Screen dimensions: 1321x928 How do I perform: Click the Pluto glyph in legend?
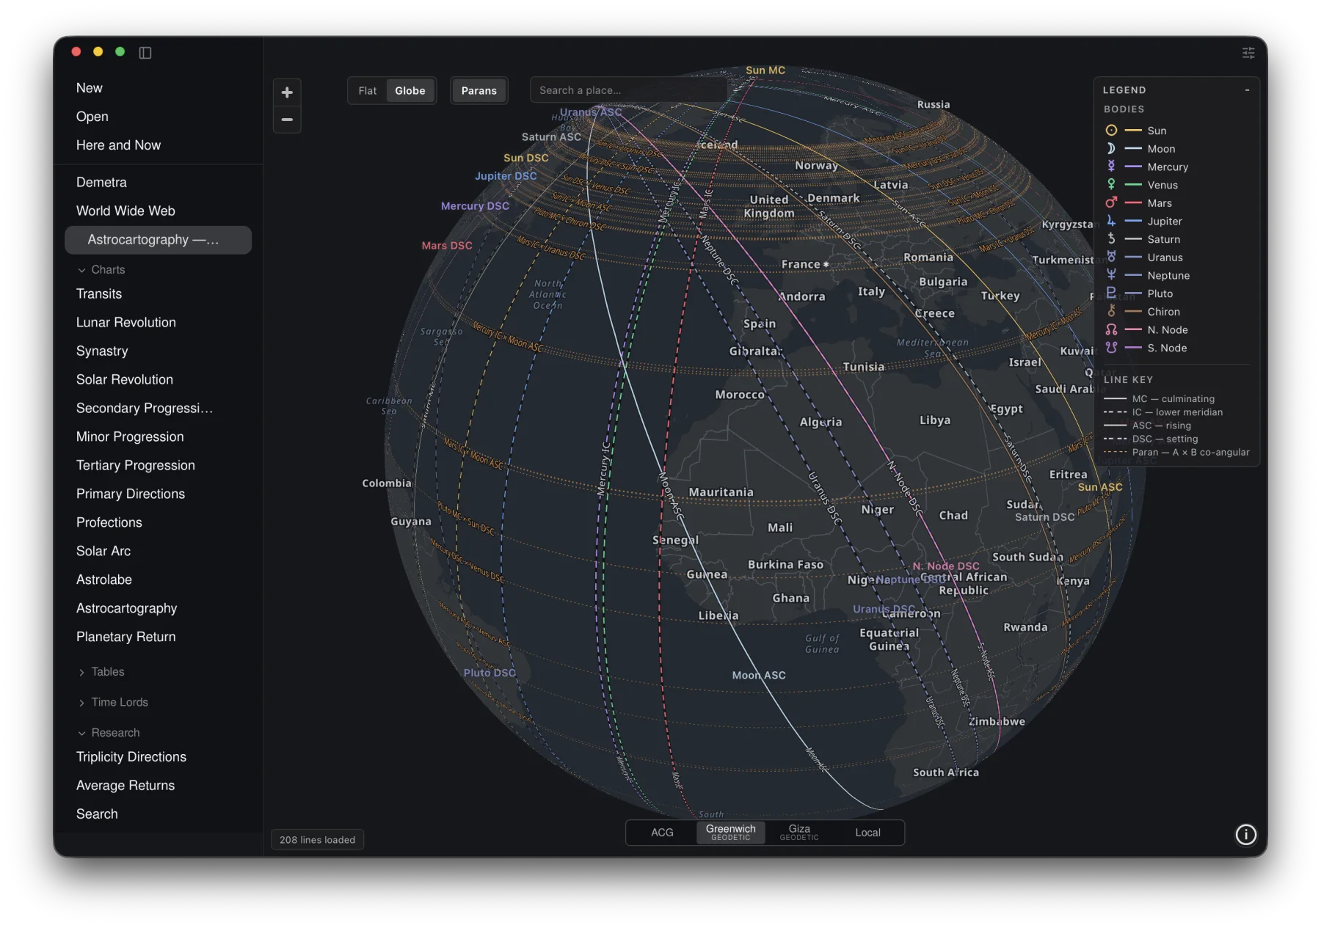tap(1111, 293)
